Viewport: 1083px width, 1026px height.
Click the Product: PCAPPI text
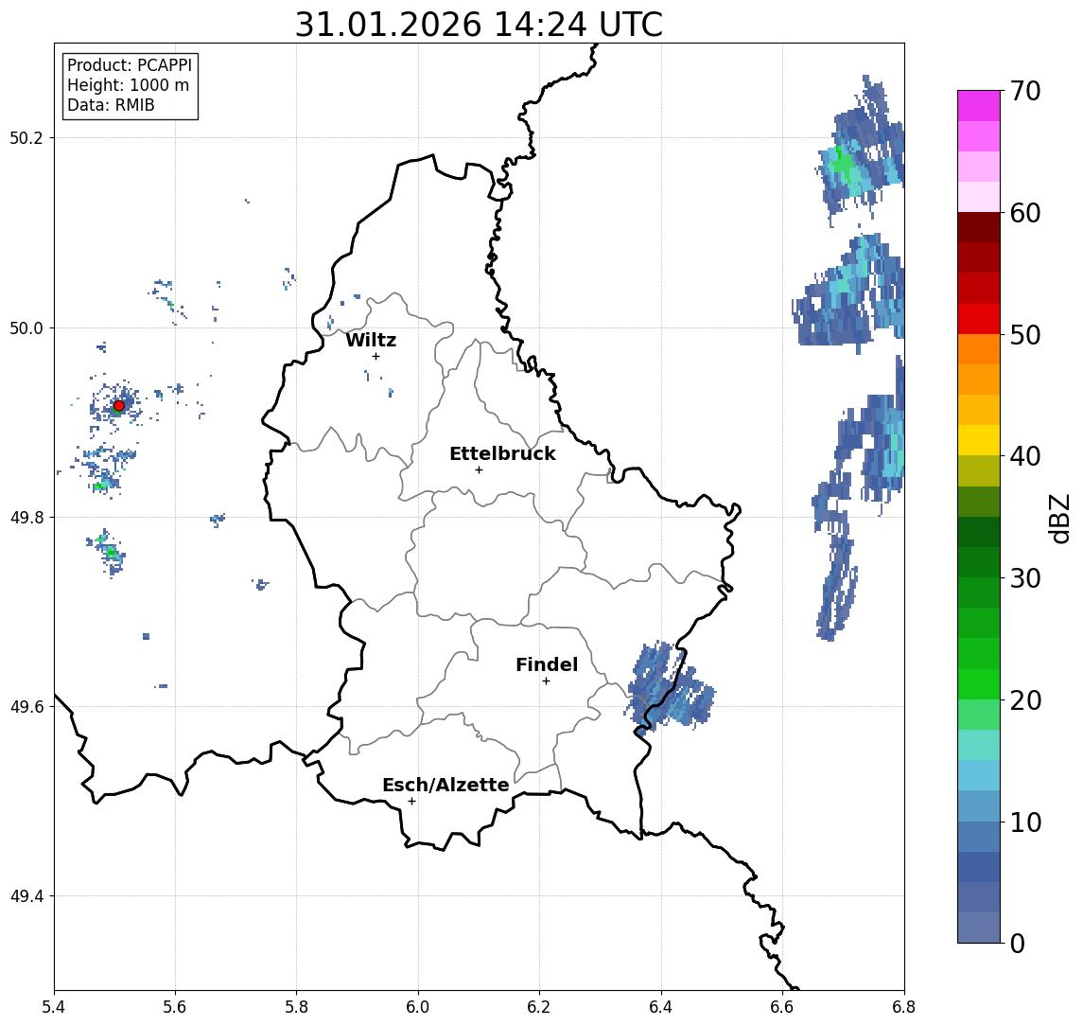pyautogui.click(x=130, y=65)
